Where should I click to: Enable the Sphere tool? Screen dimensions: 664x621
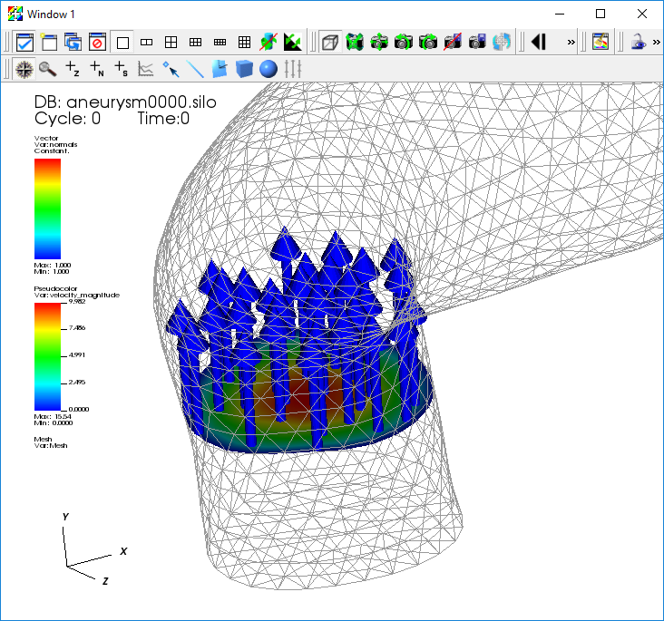[x=269, y=69]
